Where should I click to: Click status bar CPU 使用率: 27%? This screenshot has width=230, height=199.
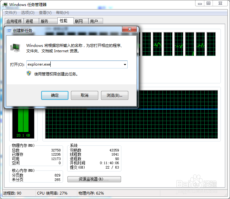[52, 193]
